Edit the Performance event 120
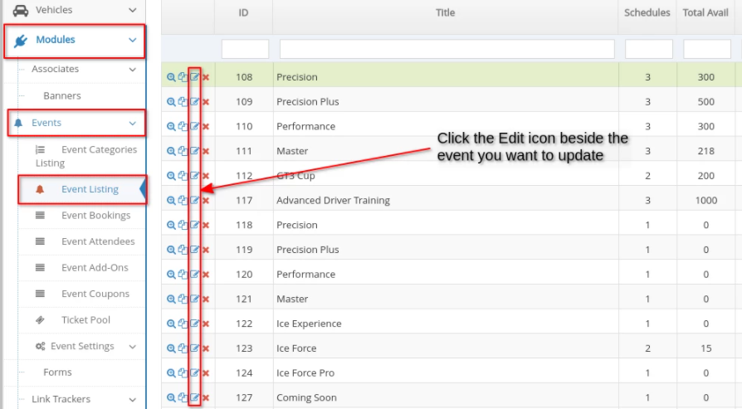 coord(194,274)
